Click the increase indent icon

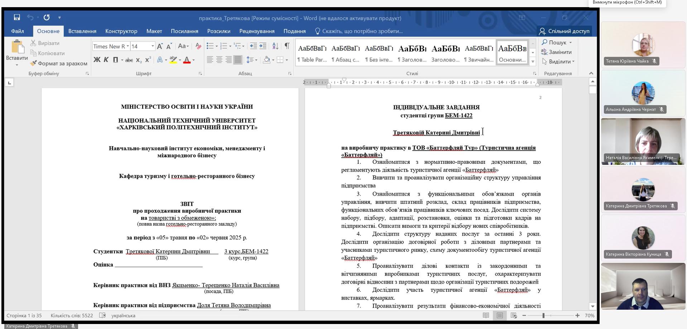(263, 46)
